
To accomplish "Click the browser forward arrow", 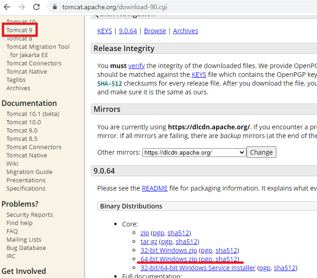I will pos(22,7).
